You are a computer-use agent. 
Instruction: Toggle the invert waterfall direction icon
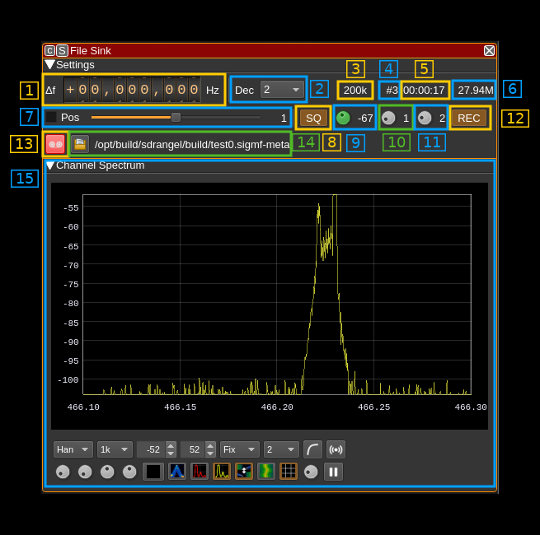[x=244, y=472]
